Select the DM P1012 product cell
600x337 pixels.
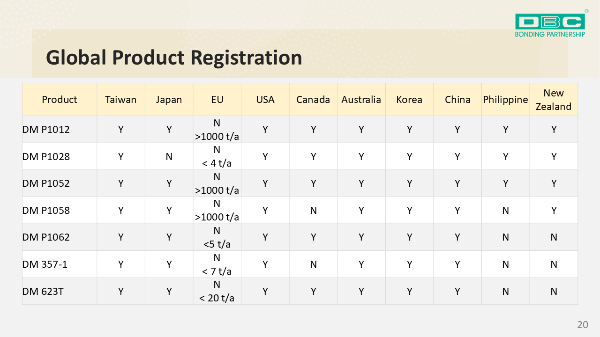coord(46,130)
